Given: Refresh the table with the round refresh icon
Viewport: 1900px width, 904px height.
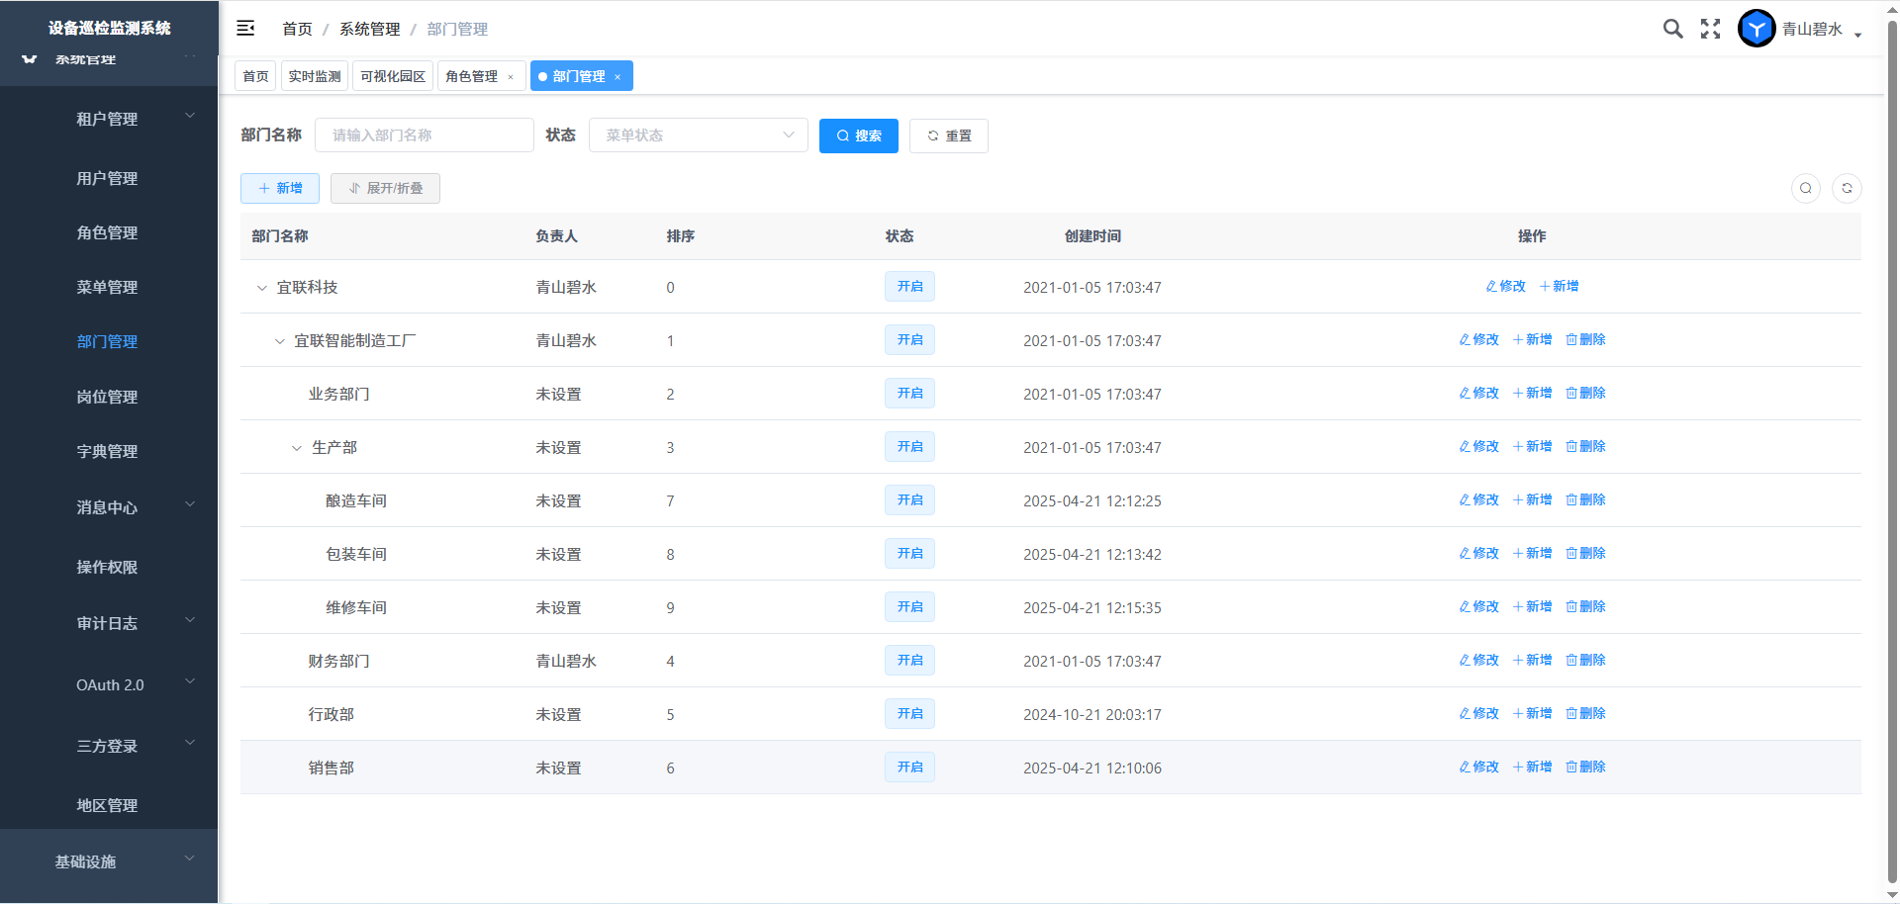Looking at the screenshot, I should tap(1847, 188).
